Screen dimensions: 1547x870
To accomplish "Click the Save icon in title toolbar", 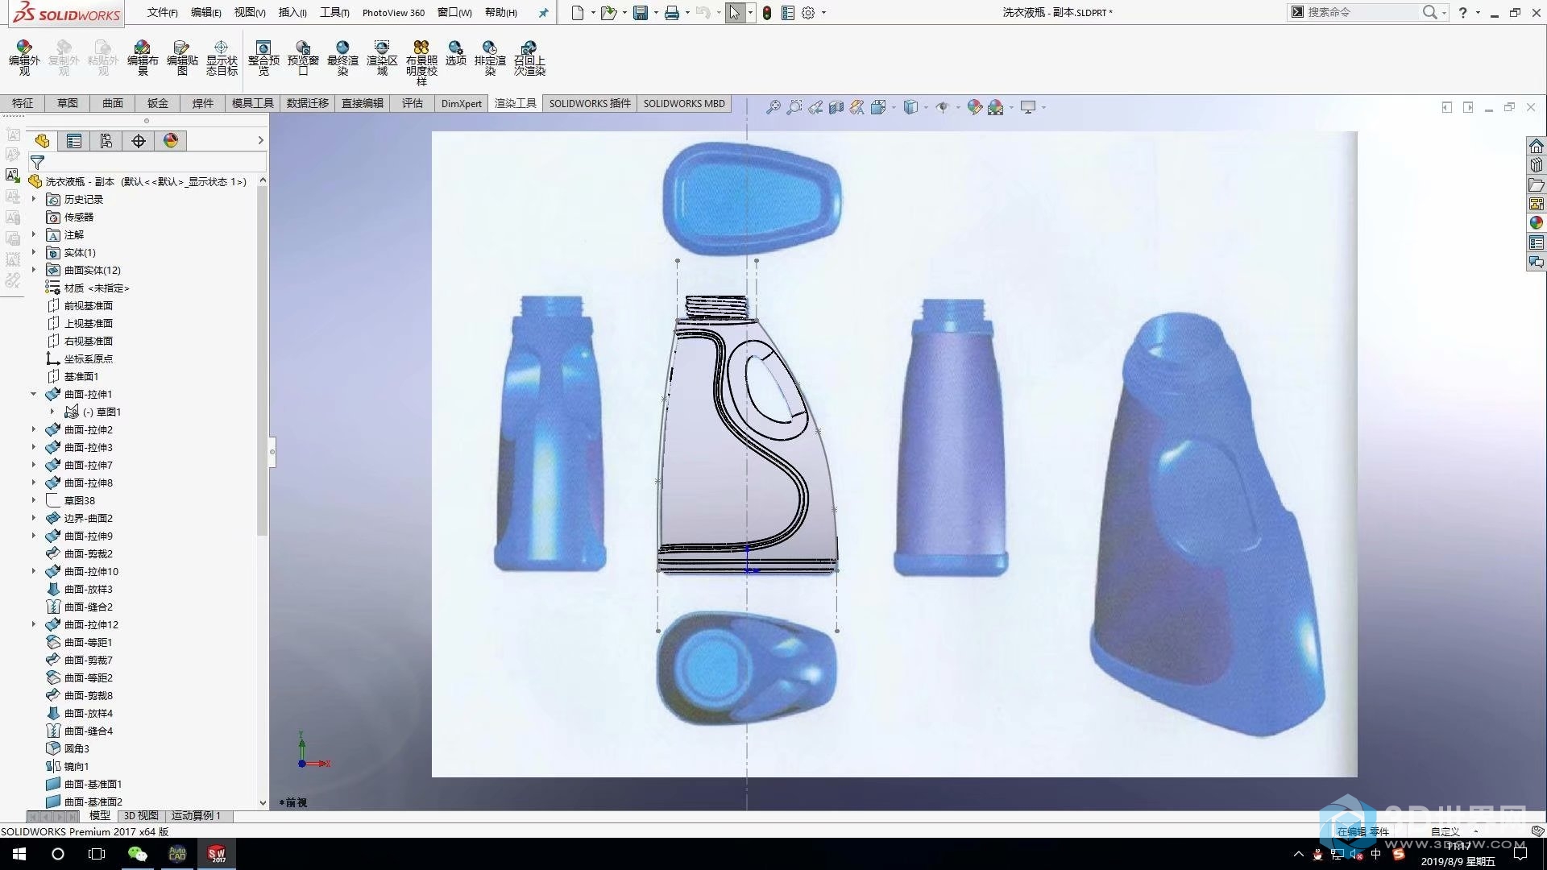I will [641, 13].
